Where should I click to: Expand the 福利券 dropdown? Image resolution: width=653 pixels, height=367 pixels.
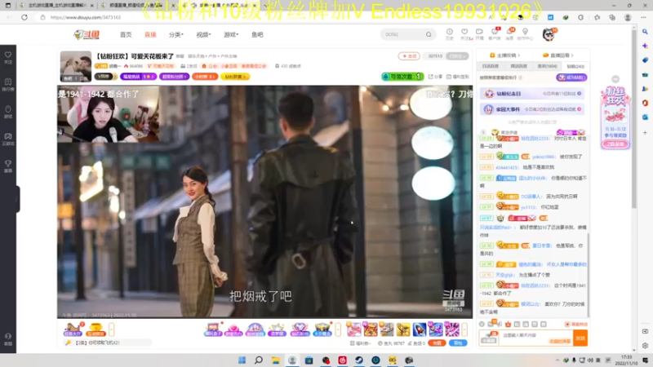pos(361,343)
